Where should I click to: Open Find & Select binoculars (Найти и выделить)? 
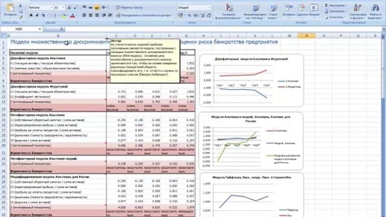tap(375, 11)
